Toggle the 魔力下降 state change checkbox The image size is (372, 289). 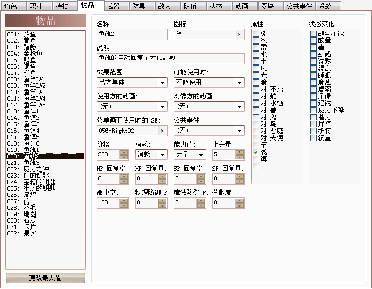[314, 110]
